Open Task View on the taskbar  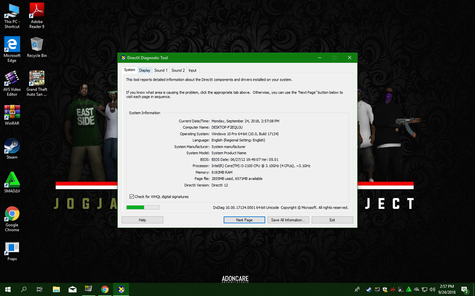tap(39, 289)
